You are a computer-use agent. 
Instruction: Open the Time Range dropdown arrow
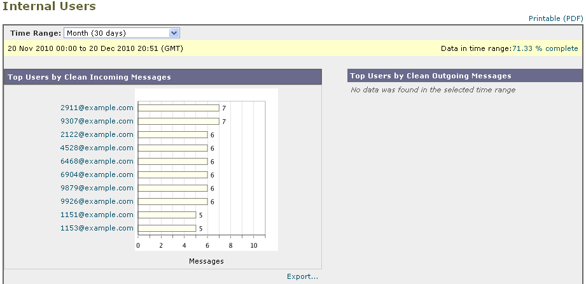click(x=174, y=33)
